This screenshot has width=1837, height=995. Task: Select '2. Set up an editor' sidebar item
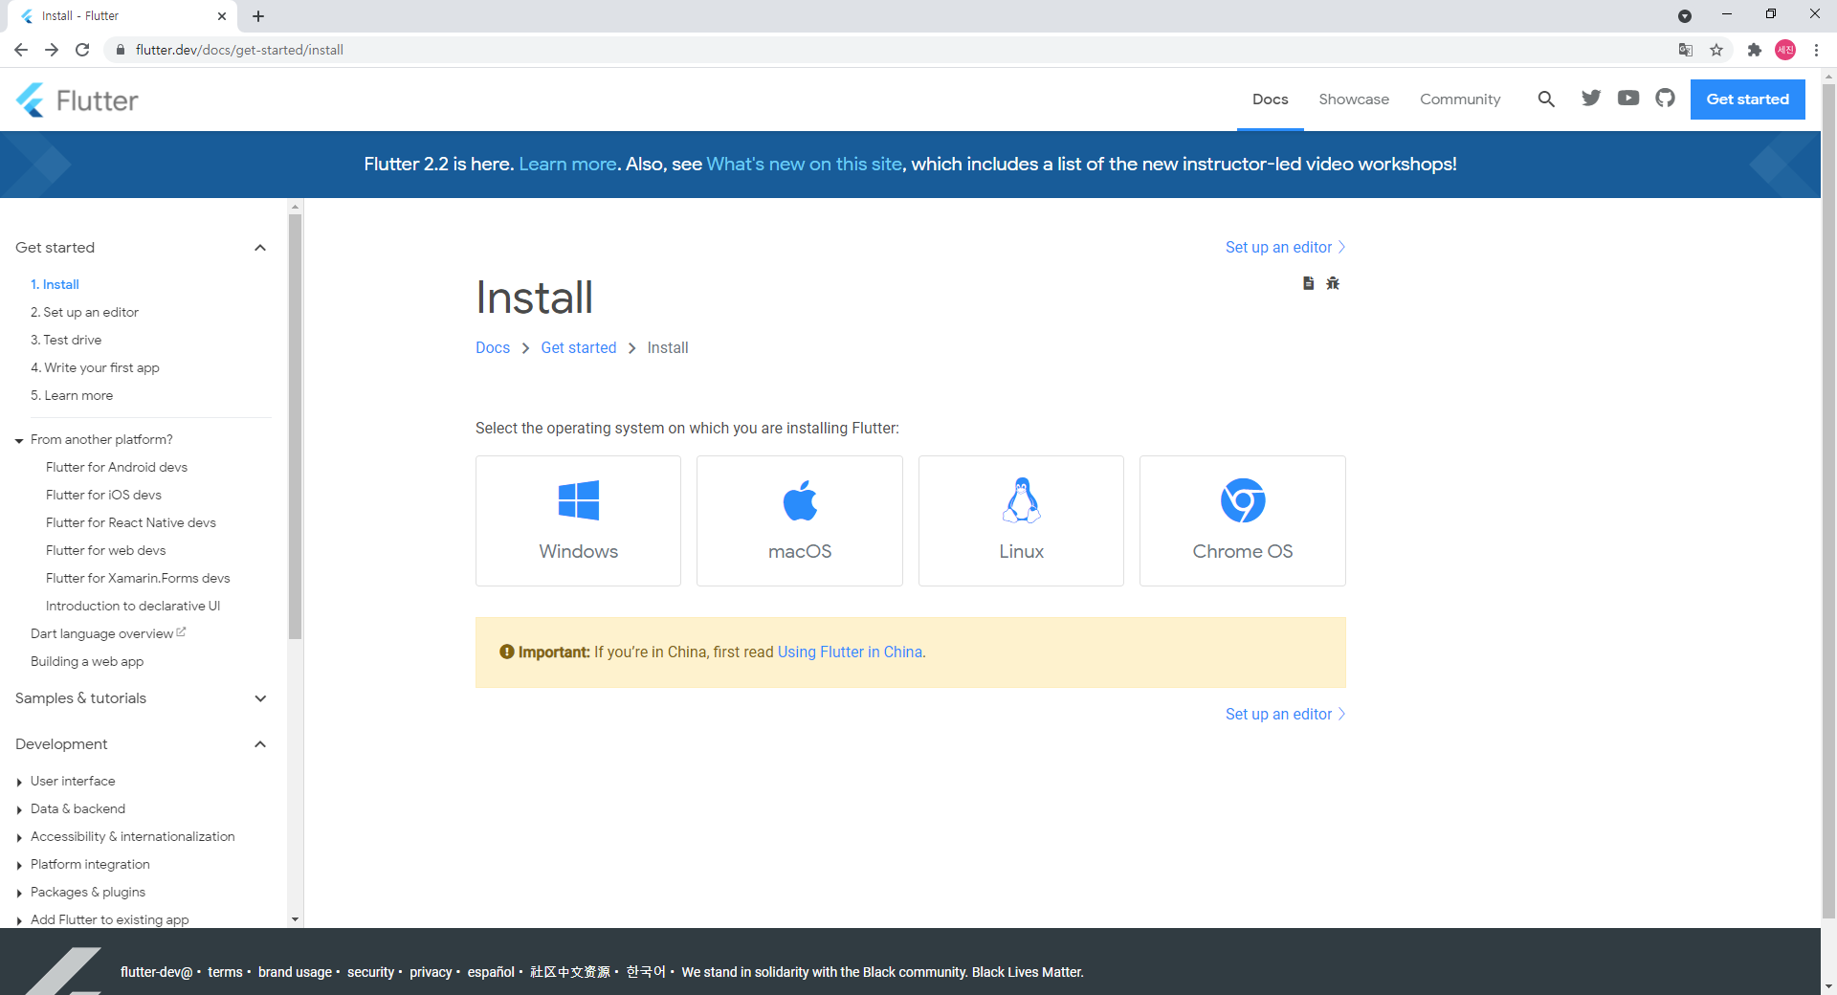pyautogui.click(x=84, y=312)
